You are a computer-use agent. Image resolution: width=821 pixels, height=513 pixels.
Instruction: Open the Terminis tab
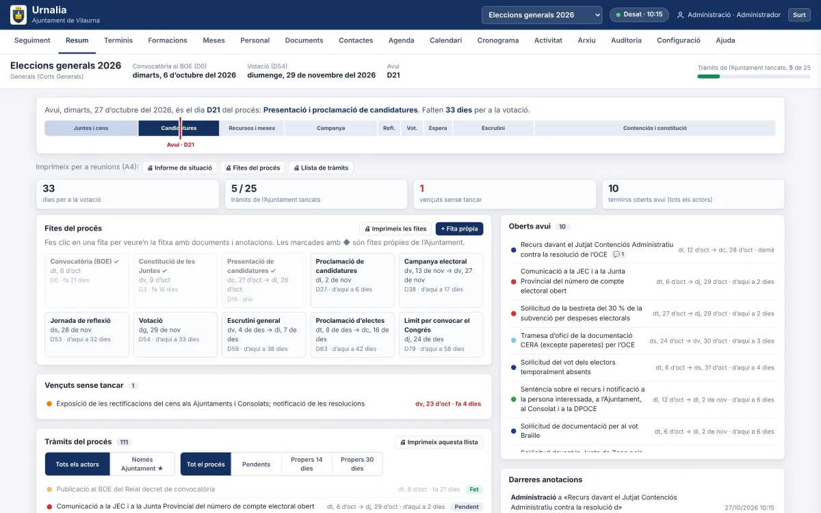coord(118,40)
